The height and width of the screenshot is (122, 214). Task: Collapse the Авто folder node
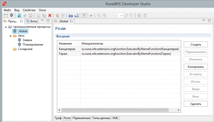click(10, 36)
